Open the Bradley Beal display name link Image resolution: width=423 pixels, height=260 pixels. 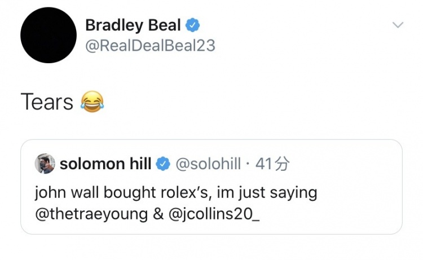click(133, 25)
